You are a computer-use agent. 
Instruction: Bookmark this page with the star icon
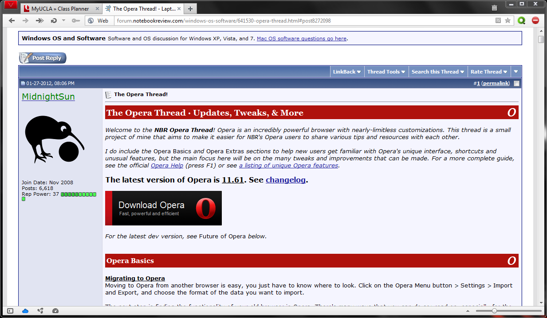click(x=508, y=20)
